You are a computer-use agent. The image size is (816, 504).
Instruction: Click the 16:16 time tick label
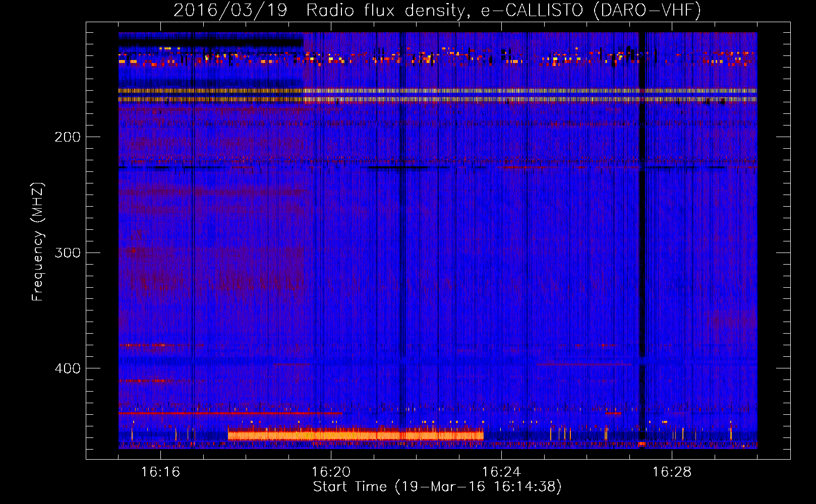[160, 472]
